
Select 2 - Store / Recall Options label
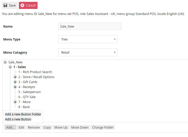36,77
